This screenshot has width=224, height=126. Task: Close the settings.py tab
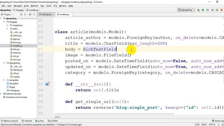(x=53, y=14)
